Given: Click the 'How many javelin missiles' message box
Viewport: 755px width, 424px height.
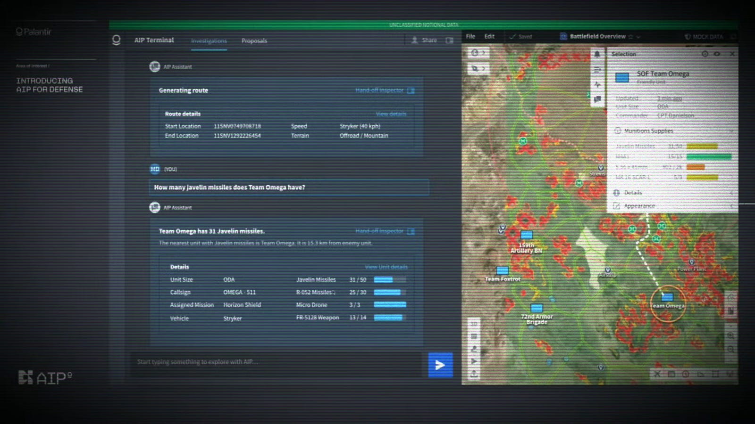Looking at the screenshot, I should click(289, 187).
